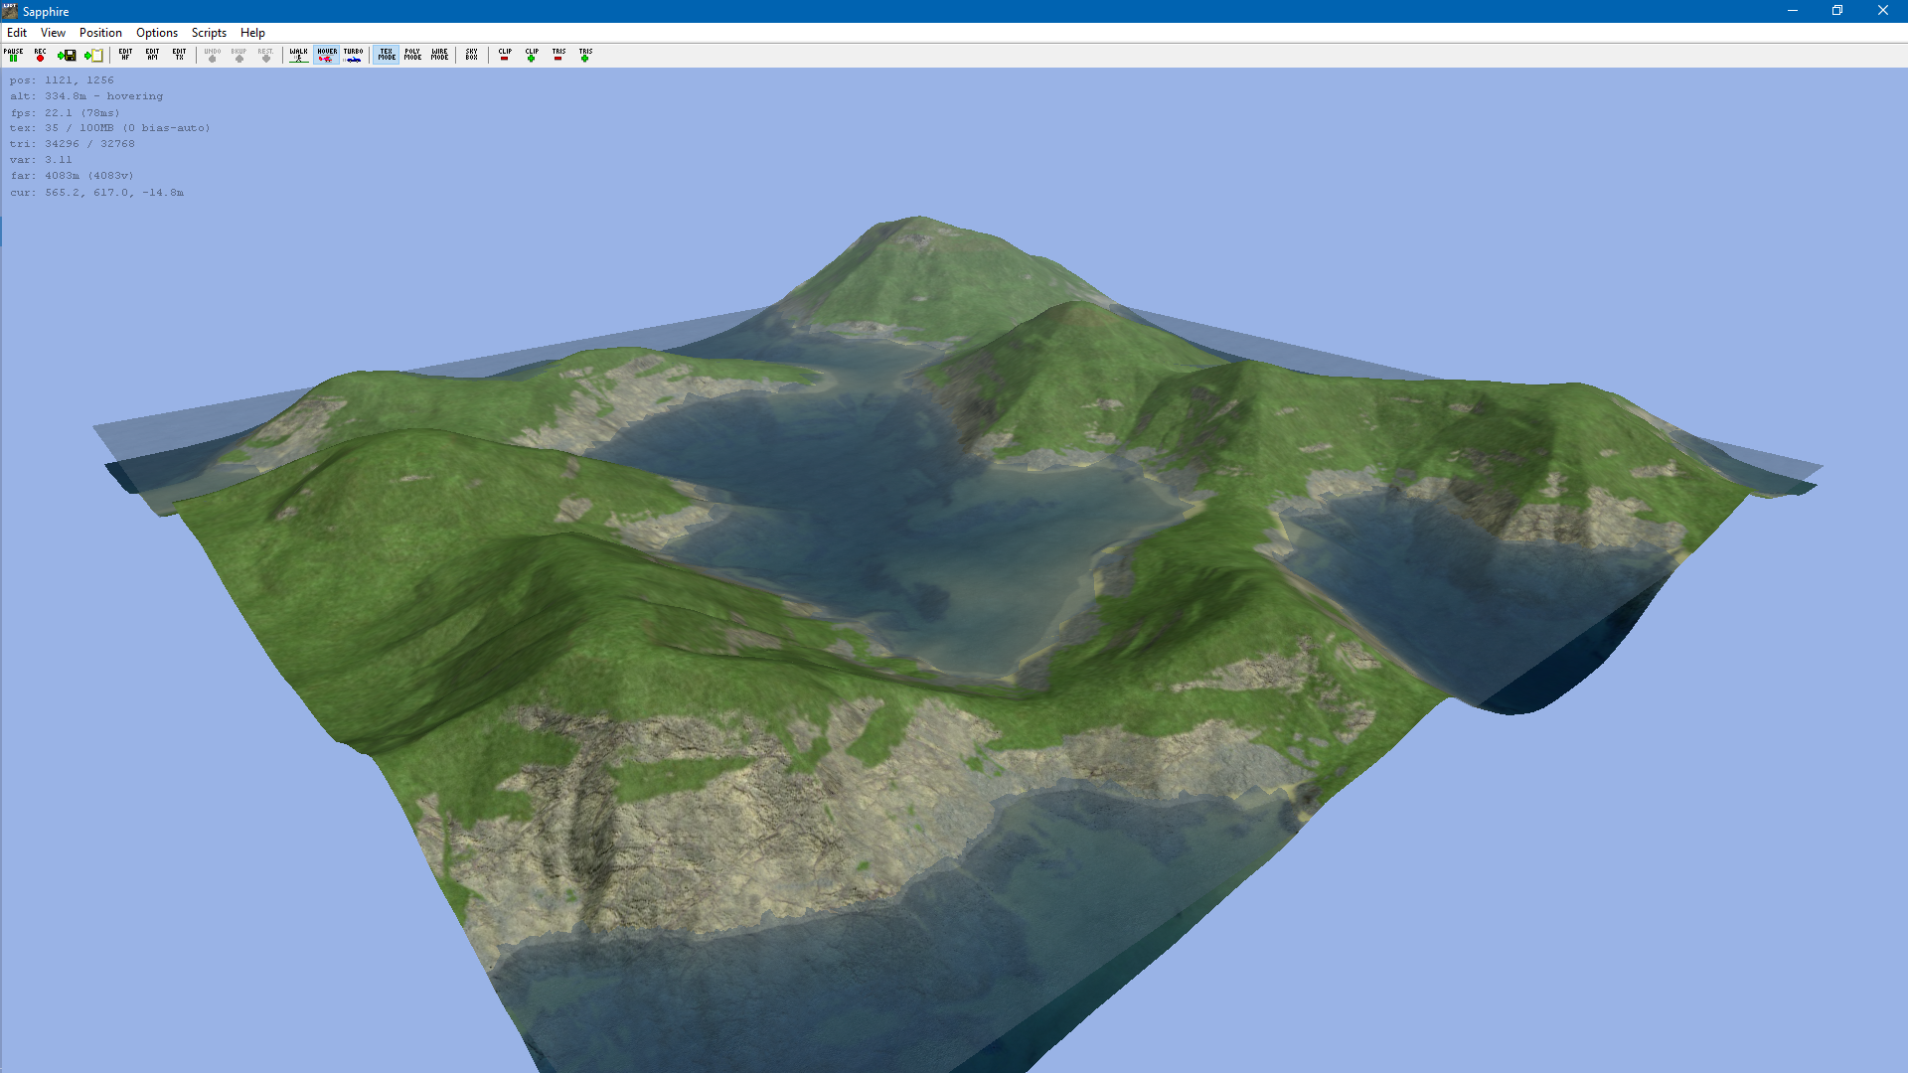
Task: Open the Scripts menu
Action: pos(209,33)
